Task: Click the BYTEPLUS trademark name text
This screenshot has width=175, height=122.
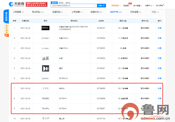Action: (63, 78)
